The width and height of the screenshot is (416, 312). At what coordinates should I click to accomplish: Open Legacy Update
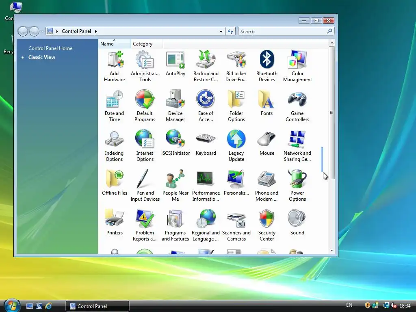[x=236, y=146]
